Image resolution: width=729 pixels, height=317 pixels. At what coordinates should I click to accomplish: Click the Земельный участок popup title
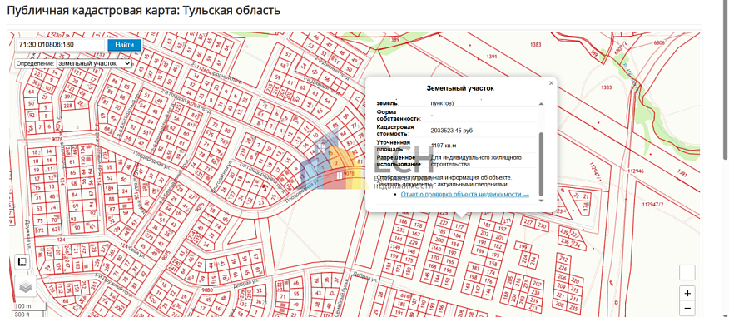[460, 88]
